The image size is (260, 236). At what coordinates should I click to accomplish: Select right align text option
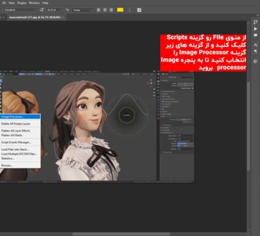coord(112,10)
